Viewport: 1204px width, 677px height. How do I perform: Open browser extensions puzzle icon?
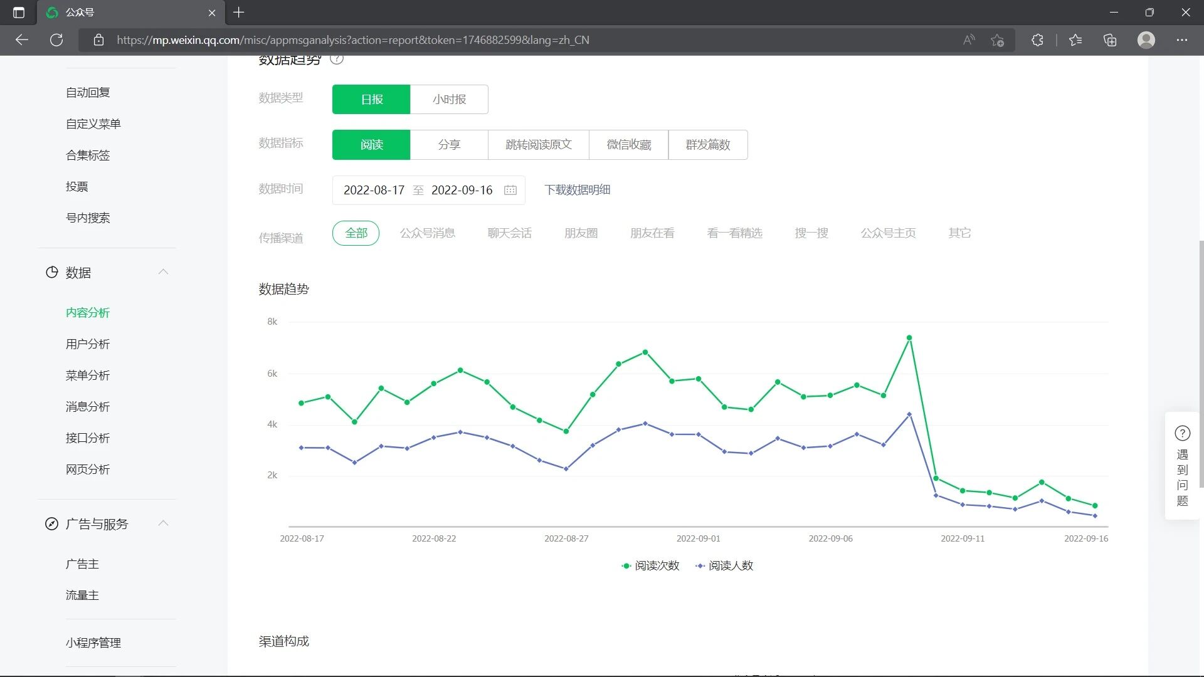(x=1037, y=40)
